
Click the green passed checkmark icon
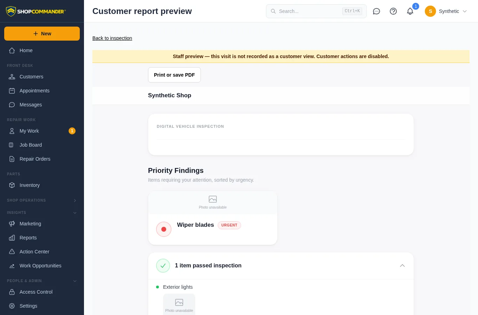coord(163,266)
